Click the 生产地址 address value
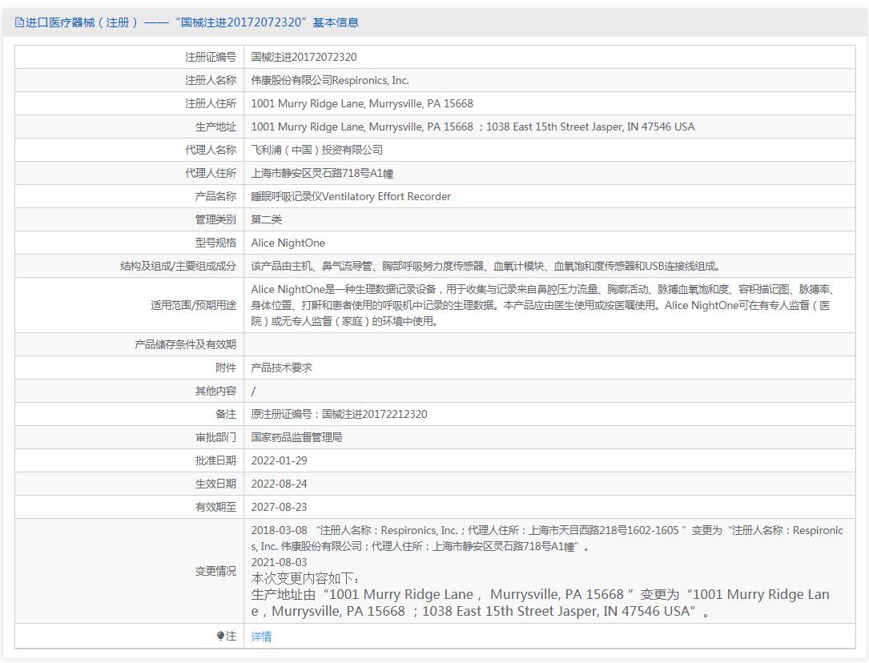The height and width of the screenshot is (663, 869). click(473, 127)
